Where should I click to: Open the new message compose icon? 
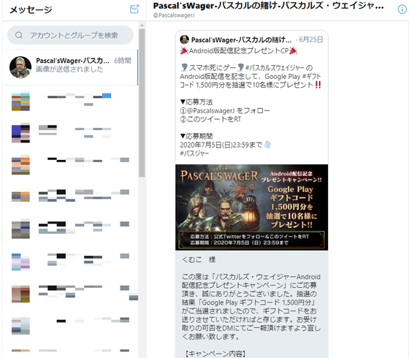coord(134,9)
